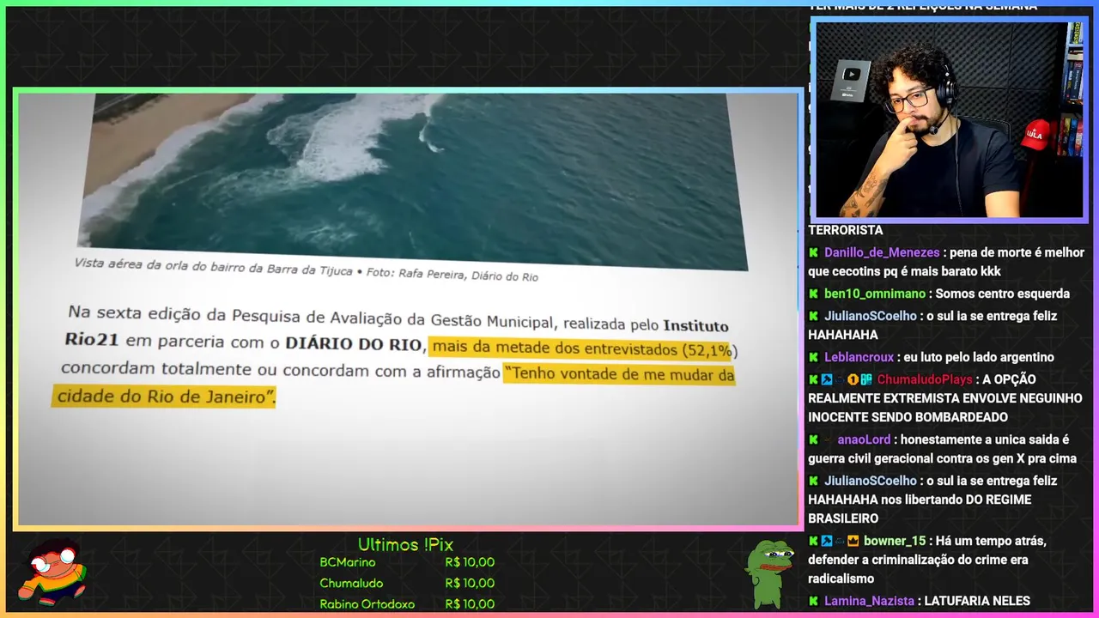Open bowner_15 username in chat

[895, 541]
